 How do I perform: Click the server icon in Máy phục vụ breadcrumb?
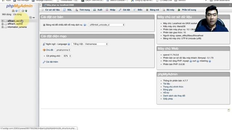[x=45, y=5]
